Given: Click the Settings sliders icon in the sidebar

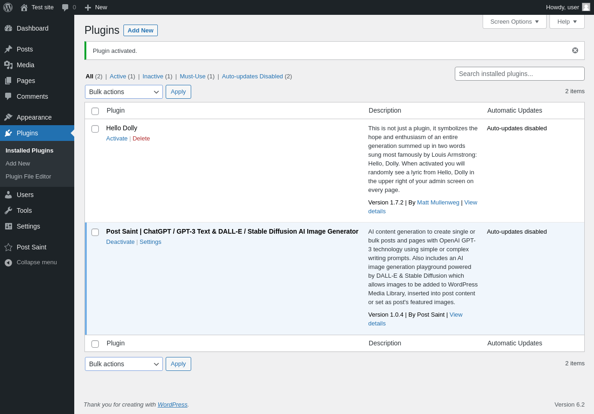Looking at the screenshot, I should [x=8, y=226].
